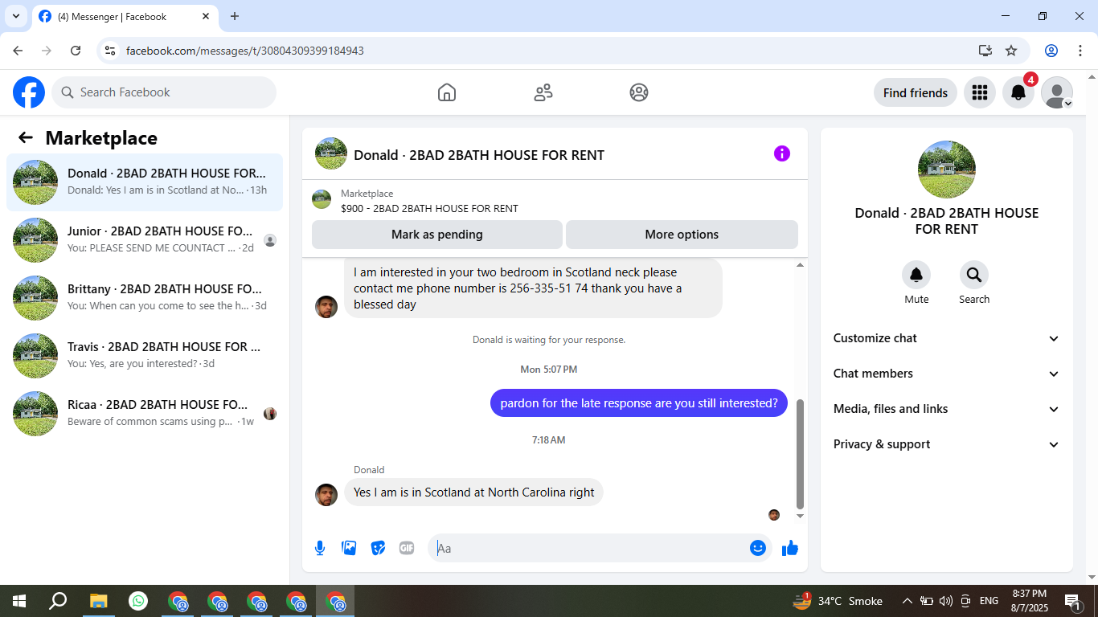1098x617 pixels.
Task: Click the More options button
Action: pos(682,235)
